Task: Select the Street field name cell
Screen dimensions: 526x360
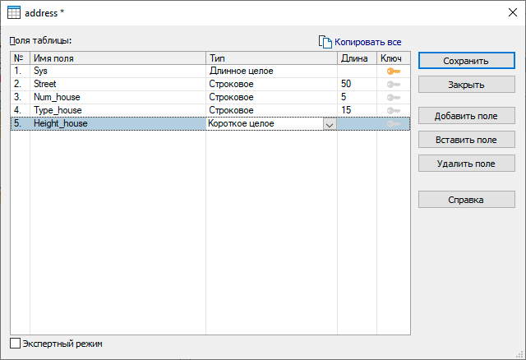Action: coord(118,84)
